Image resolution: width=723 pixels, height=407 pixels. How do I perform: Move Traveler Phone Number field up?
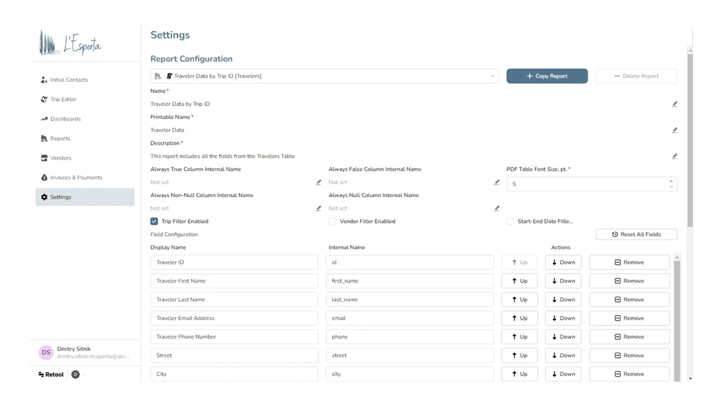[519, 337]
